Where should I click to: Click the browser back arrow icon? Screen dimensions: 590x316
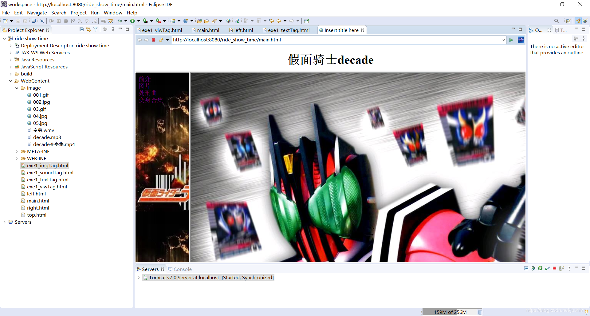[x=140, y=40]
